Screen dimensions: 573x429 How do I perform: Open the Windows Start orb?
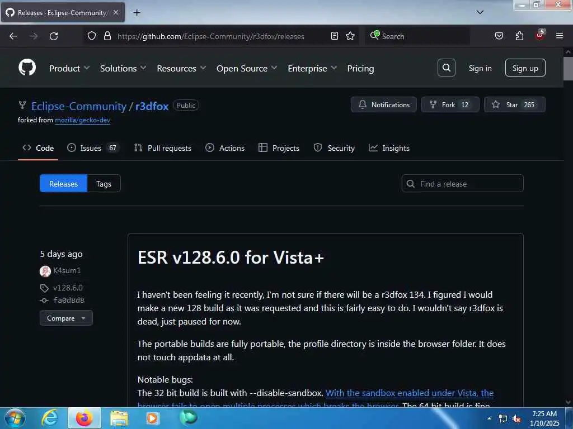pyautogui.click(x=15, y=418)
